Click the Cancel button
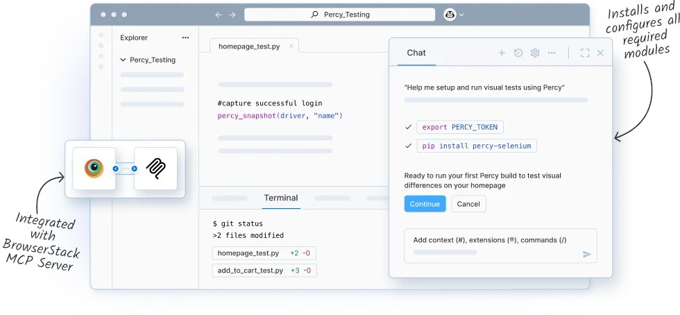This screenshot has width=680, height=315. click(x=468, y=204)
